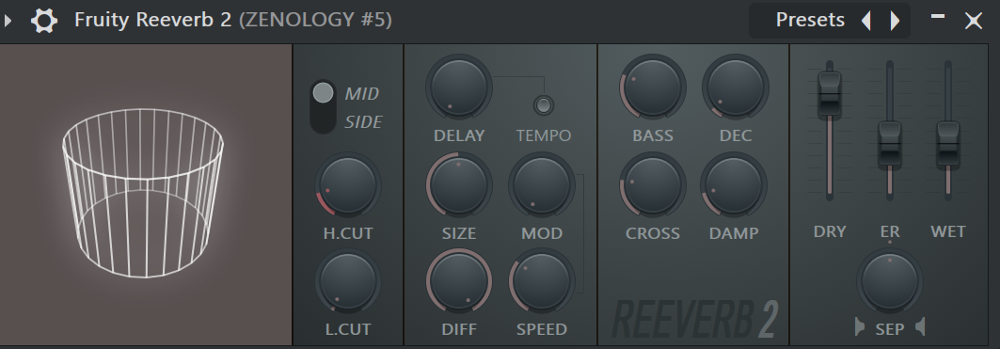Click the DRY label
1000x349 pixels.
tap(829, 231)
